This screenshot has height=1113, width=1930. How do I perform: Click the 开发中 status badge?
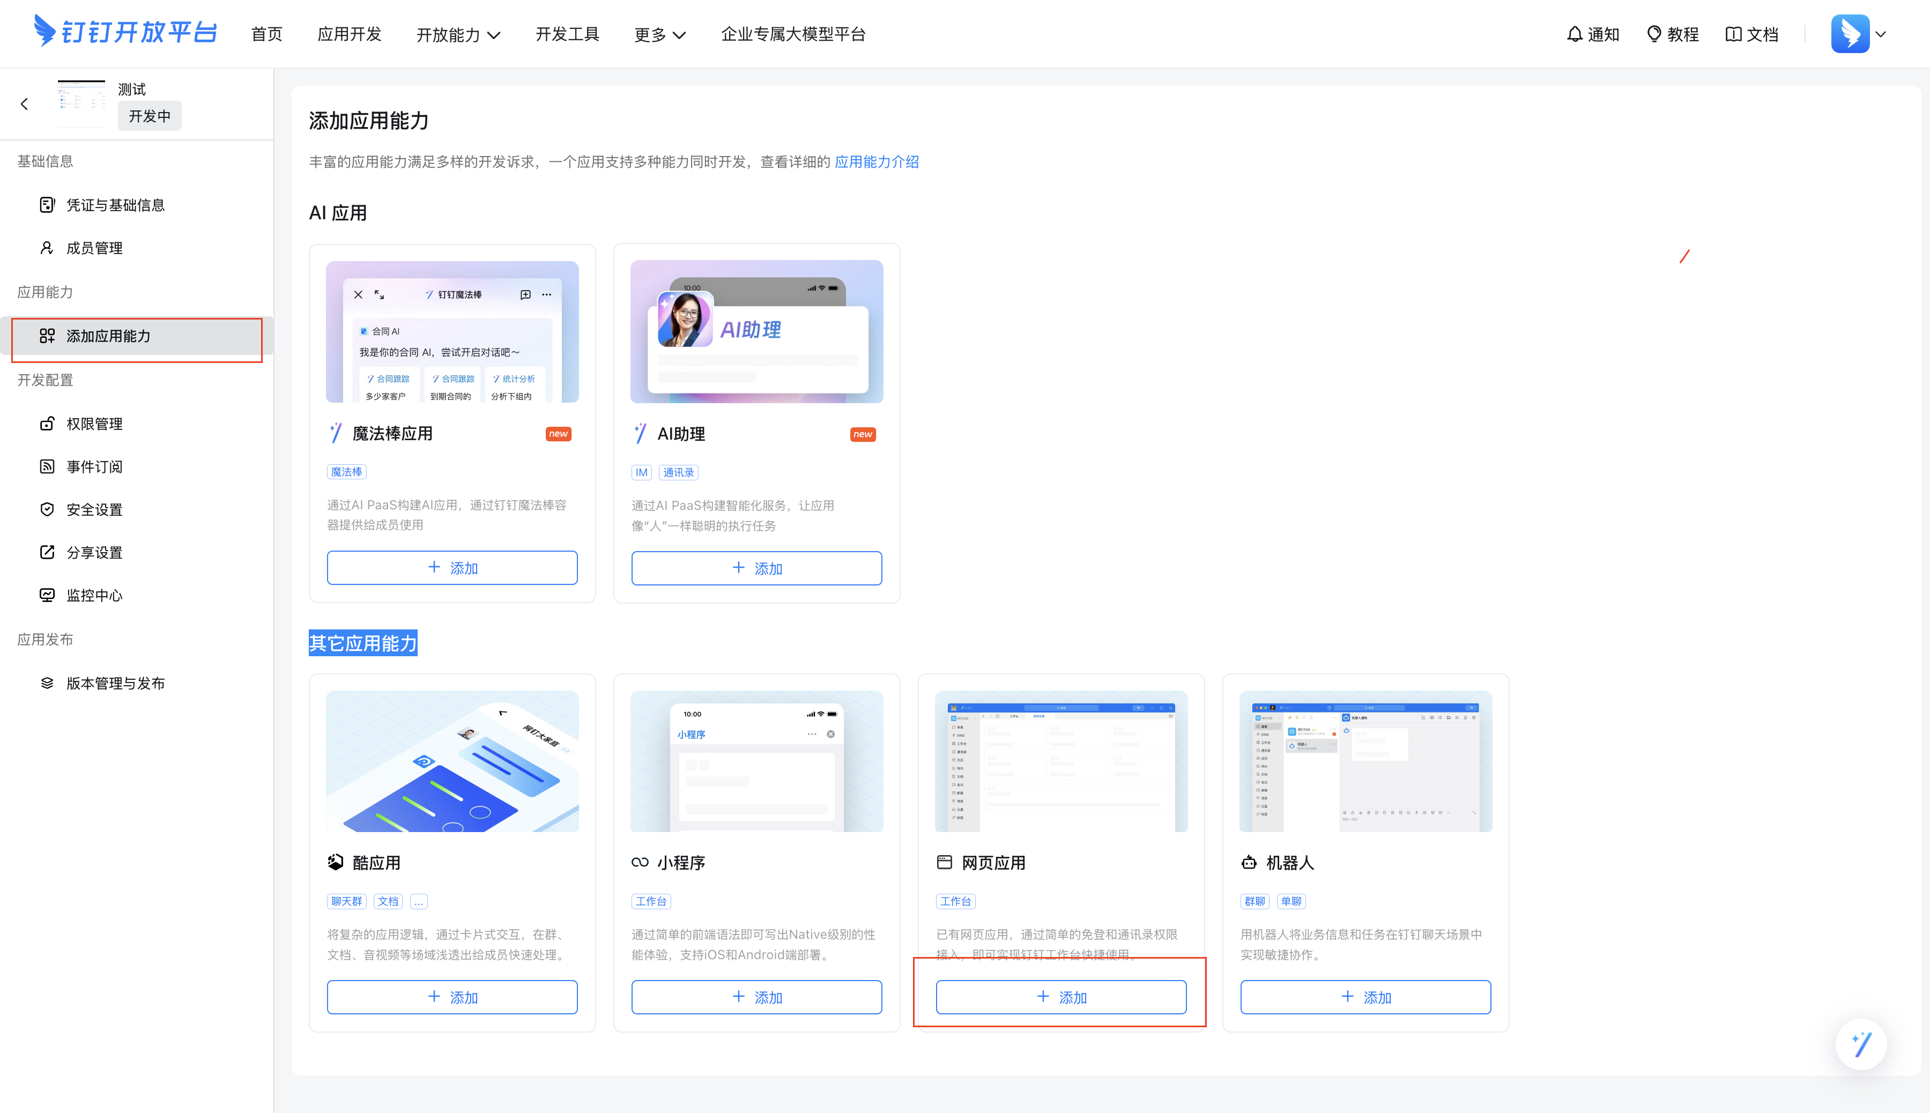coord(150,115)
